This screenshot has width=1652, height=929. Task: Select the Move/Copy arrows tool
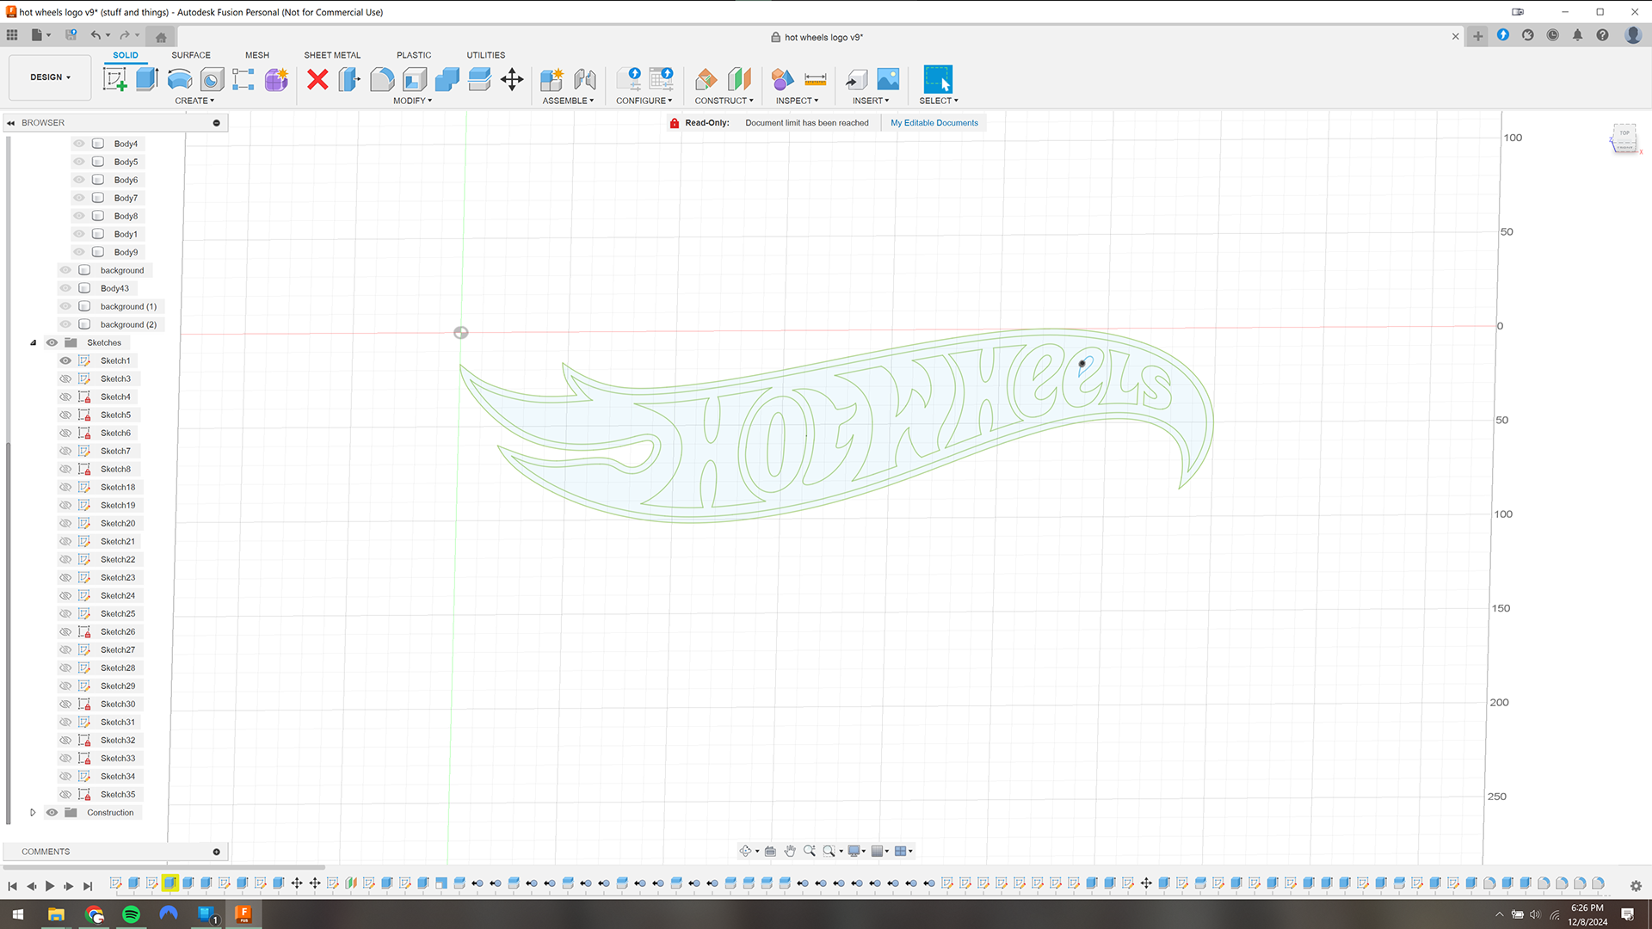click(x=512, y=79)
